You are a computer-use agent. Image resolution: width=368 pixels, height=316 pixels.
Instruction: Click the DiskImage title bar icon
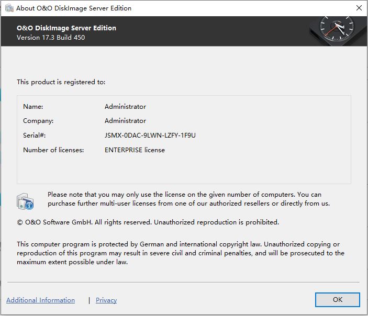[x=9, y=8]
